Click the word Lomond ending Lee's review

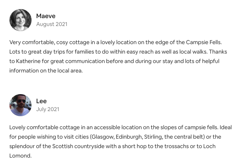[20, 156]
